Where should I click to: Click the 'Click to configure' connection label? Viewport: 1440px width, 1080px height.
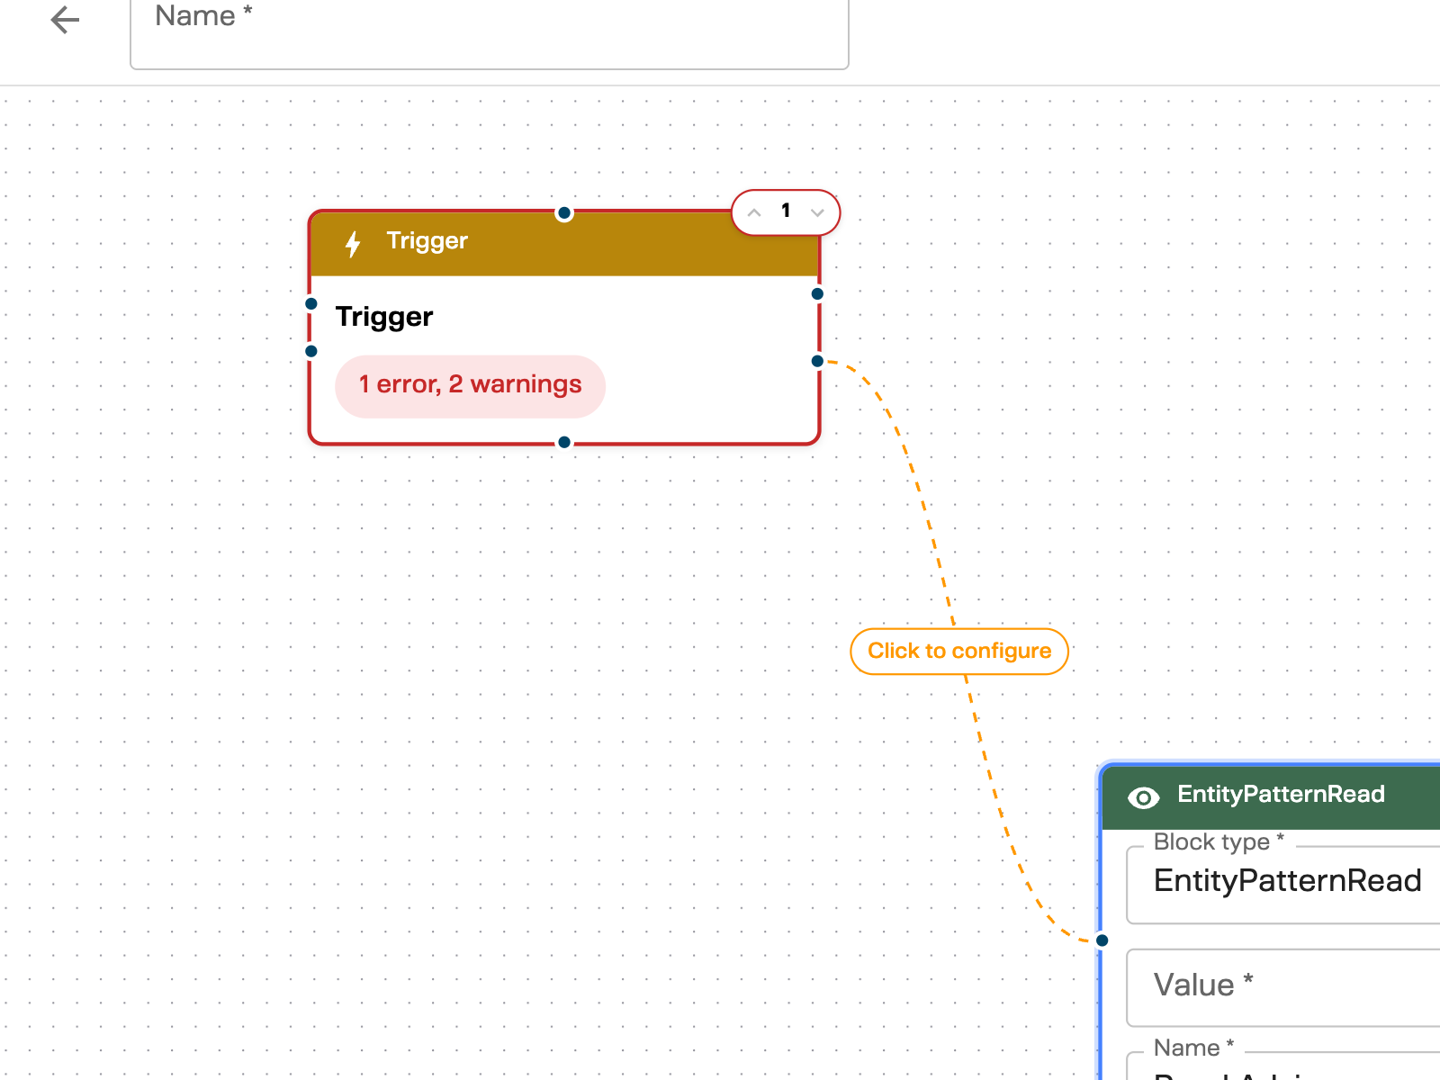958,651
